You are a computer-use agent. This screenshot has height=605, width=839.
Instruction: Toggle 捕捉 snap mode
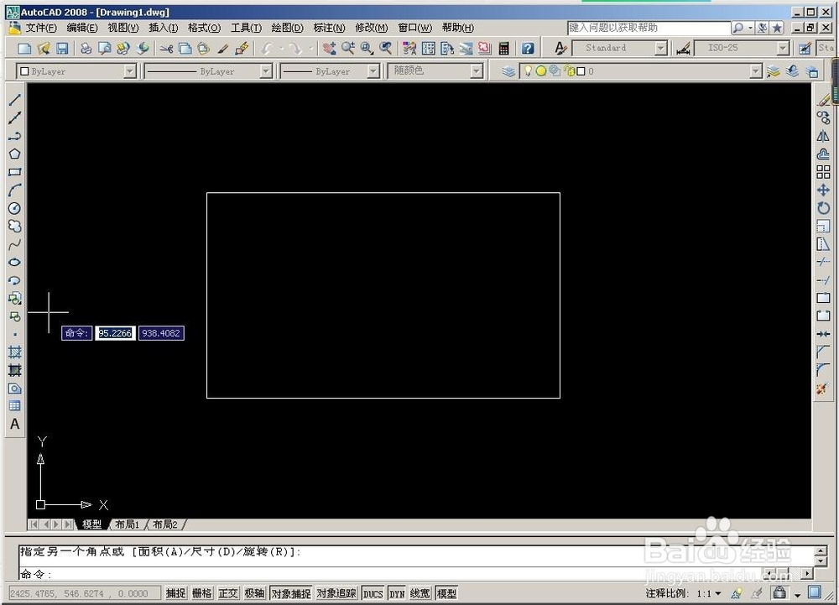pyautogui.click(x=175, y=593)
